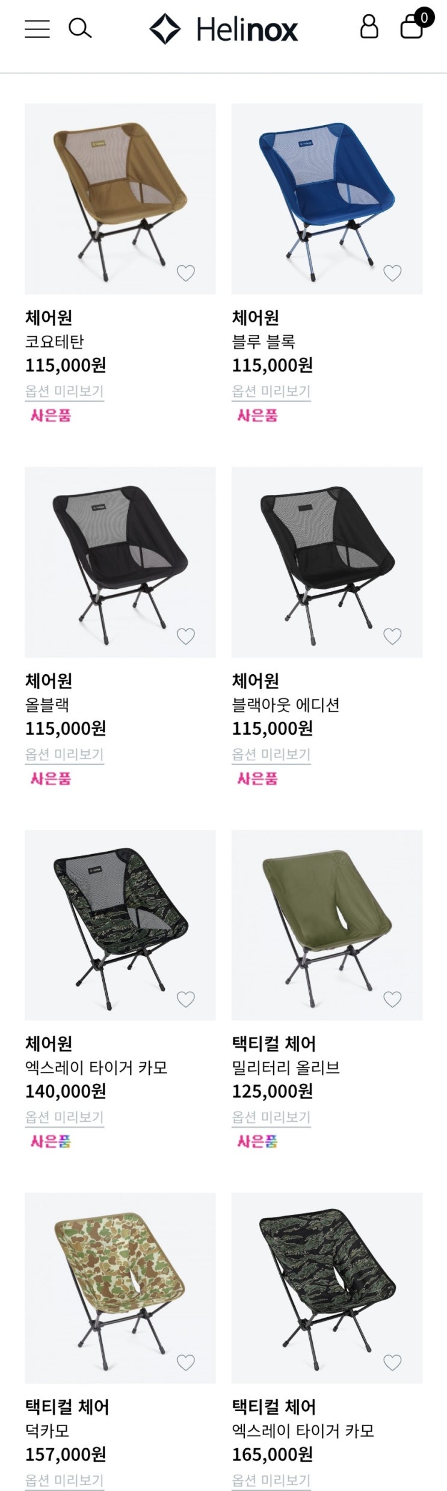Open the 택티컬 체어 덕카모 product title
This screenshot has width=447, height=1491.
(x=67, y=1407)
